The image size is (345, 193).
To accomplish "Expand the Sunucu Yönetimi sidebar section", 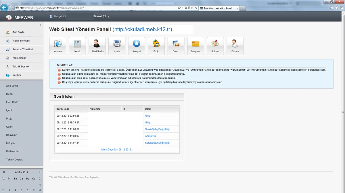I will point(22,49).
